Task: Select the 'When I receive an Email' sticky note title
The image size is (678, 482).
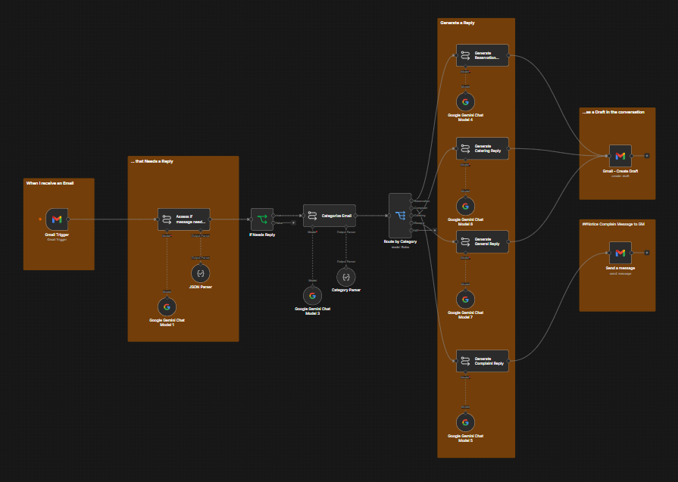Action: click(50, 183)
